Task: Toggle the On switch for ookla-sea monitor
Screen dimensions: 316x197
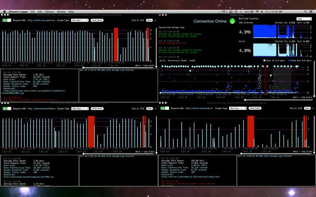Action: point(7,20)
